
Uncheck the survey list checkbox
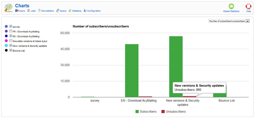[x=11, y=26]
